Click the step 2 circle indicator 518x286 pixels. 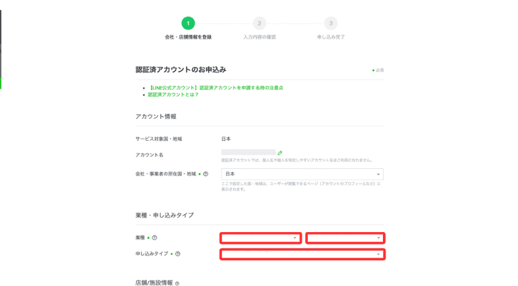pos(260,24)
